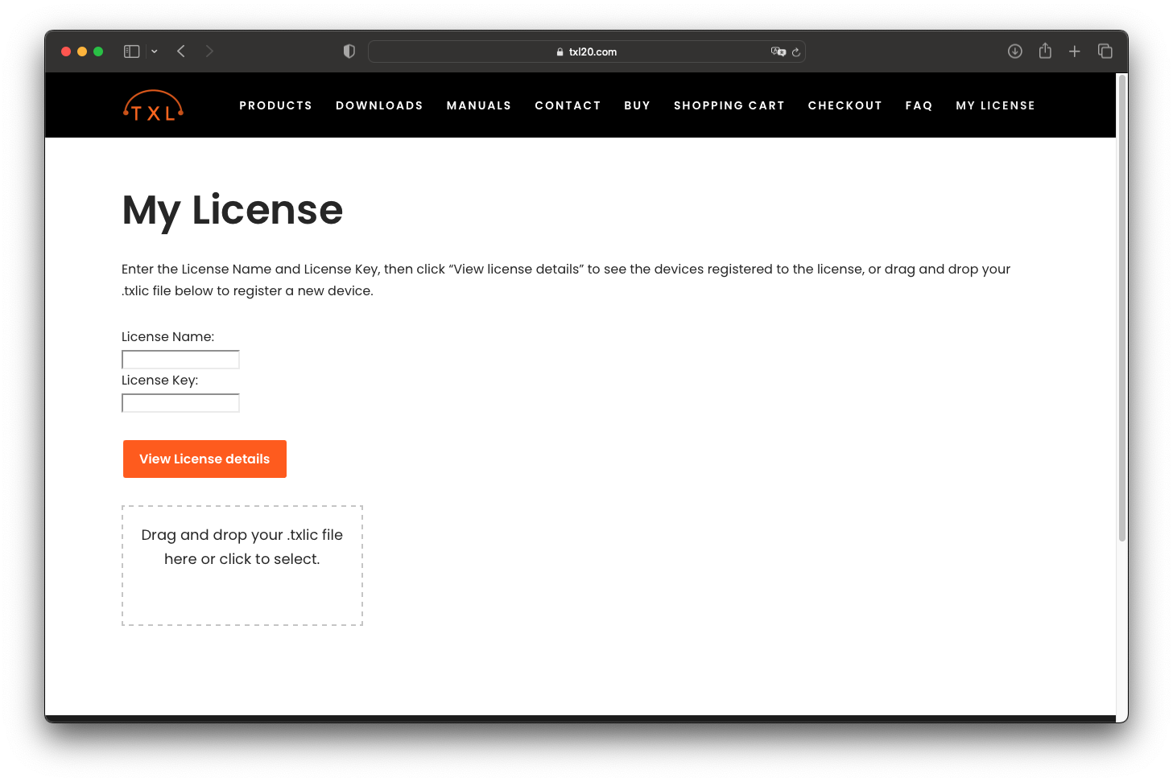1173x782 pixels.
Task: Open the privacy shield icon
Action: coord(349,51)
